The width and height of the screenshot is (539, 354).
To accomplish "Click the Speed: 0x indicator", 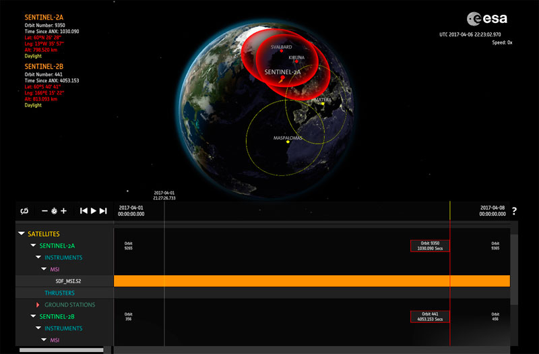I will pyautogui.click(x=502, y=42).
